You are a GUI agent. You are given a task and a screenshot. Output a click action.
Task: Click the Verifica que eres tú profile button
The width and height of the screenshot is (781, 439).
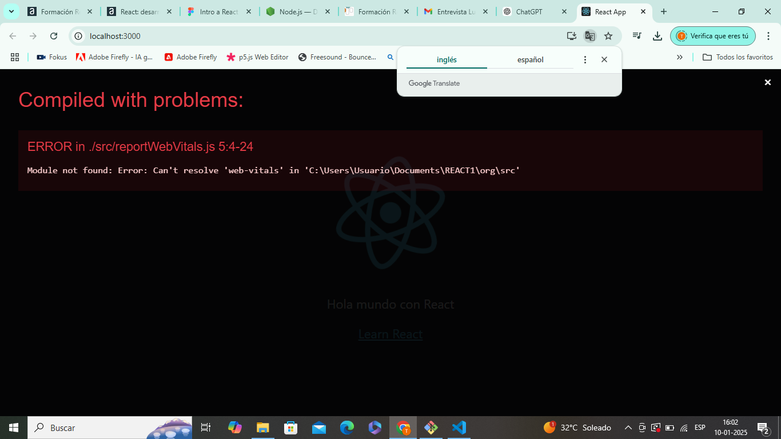(x=713, y=36)
